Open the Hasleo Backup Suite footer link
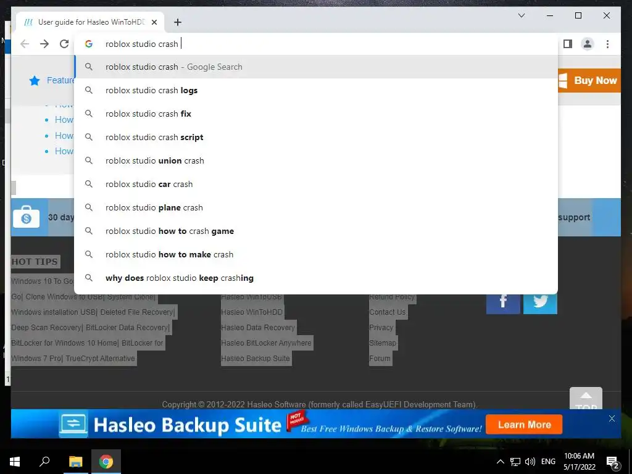Screen dimensions: 632x474 256,358
